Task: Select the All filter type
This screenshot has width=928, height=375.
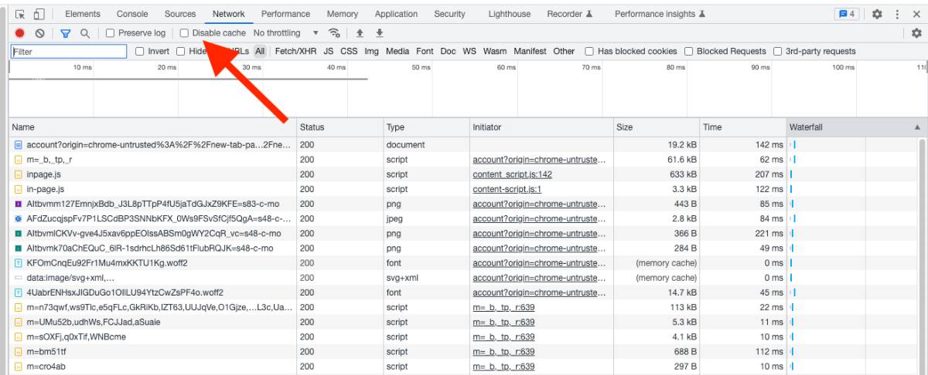Action: (260, 52)
